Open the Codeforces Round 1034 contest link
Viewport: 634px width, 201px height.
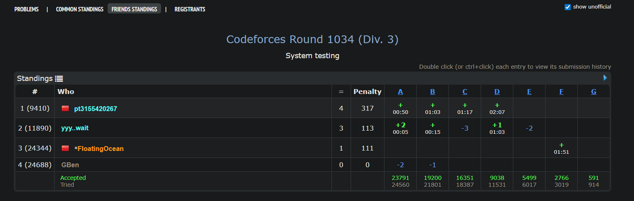[x=312, y=39]
